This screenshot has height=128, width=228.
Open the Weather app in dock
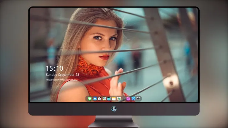point(95,99)
